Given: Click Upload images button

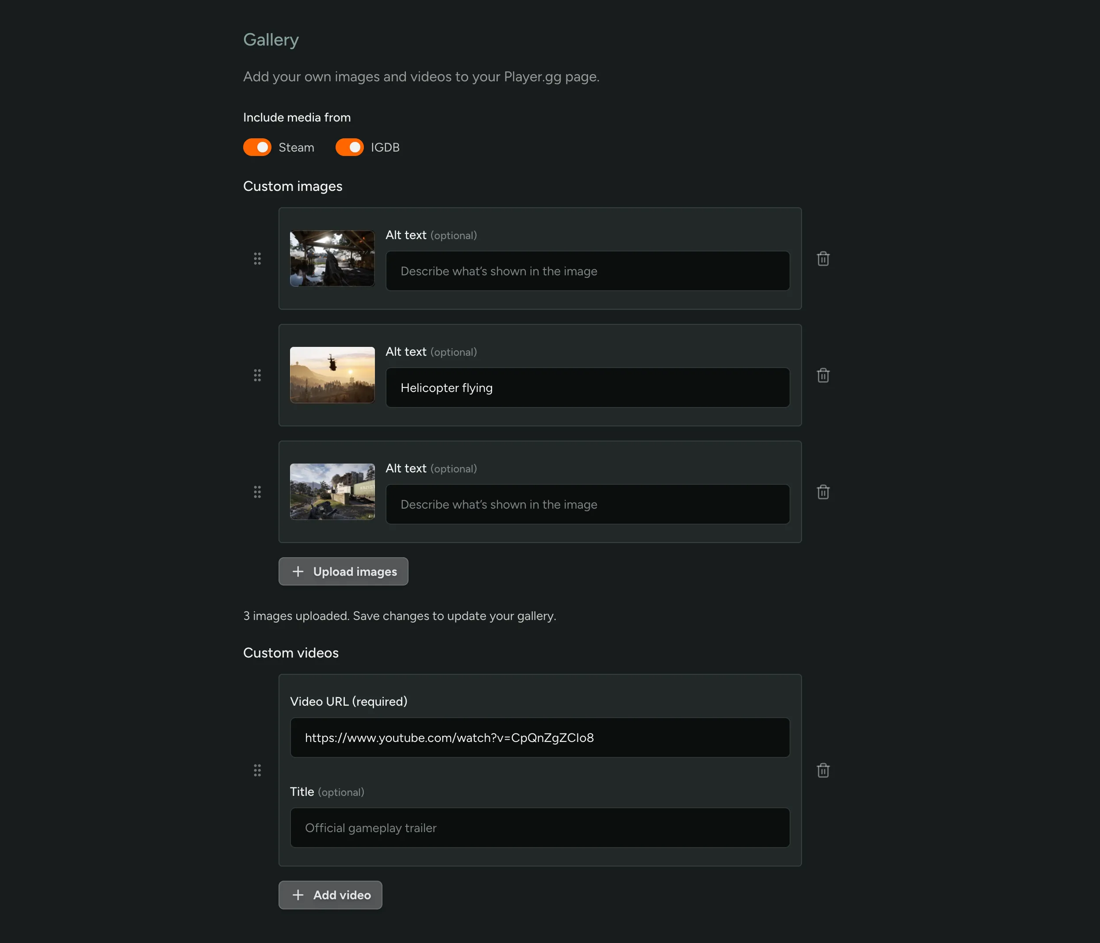Looking at the screenshot, I should click(344, 571).
